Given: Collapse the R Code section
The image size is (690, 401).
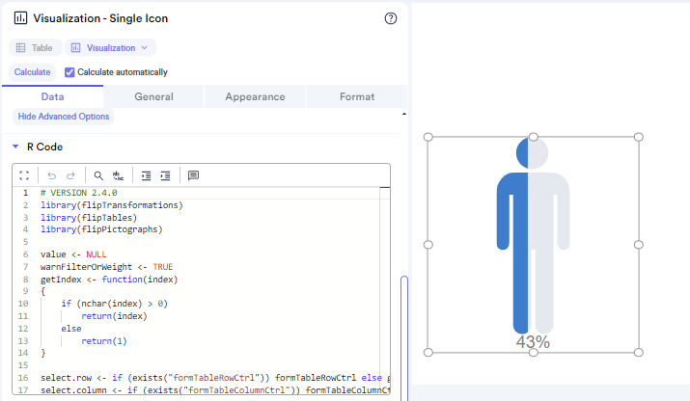Looking at the screenshot, I should coord(15,147).
